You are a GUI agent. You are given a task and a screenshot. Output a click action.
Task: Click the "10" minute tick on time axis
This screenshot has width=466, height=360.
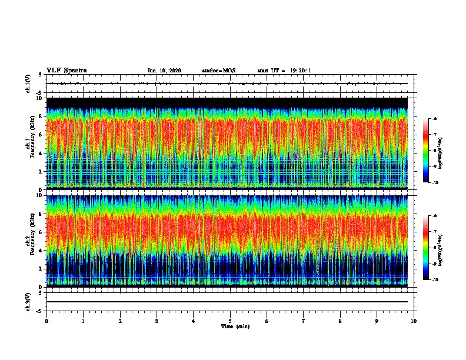pos(414,321)
